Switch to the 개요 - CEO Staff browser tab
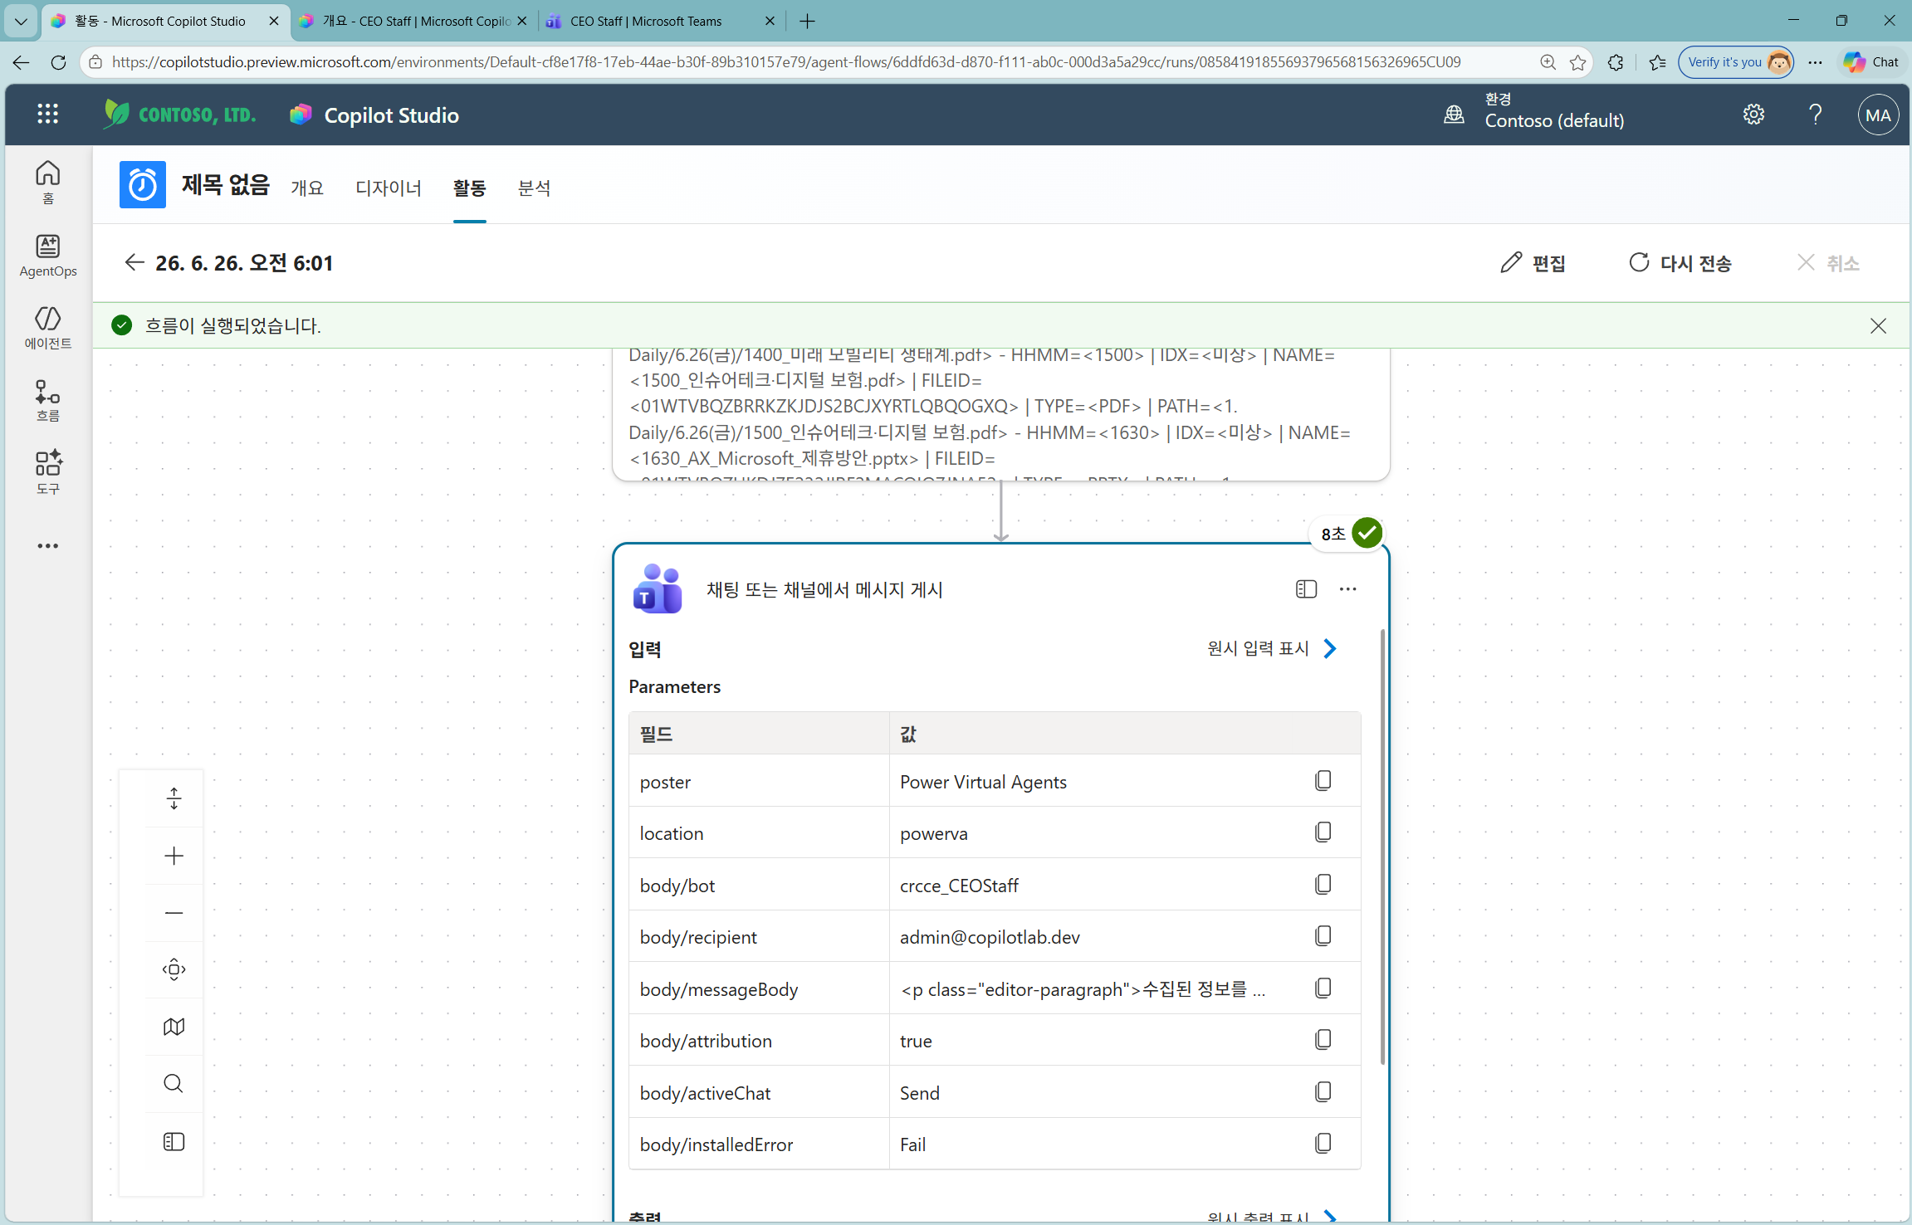The width and height of the screenshot is (1912, 1225). click(414, 21)
